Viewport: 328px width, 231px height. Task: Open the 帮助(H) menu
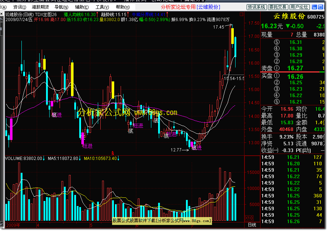click(x=123, y=7)
